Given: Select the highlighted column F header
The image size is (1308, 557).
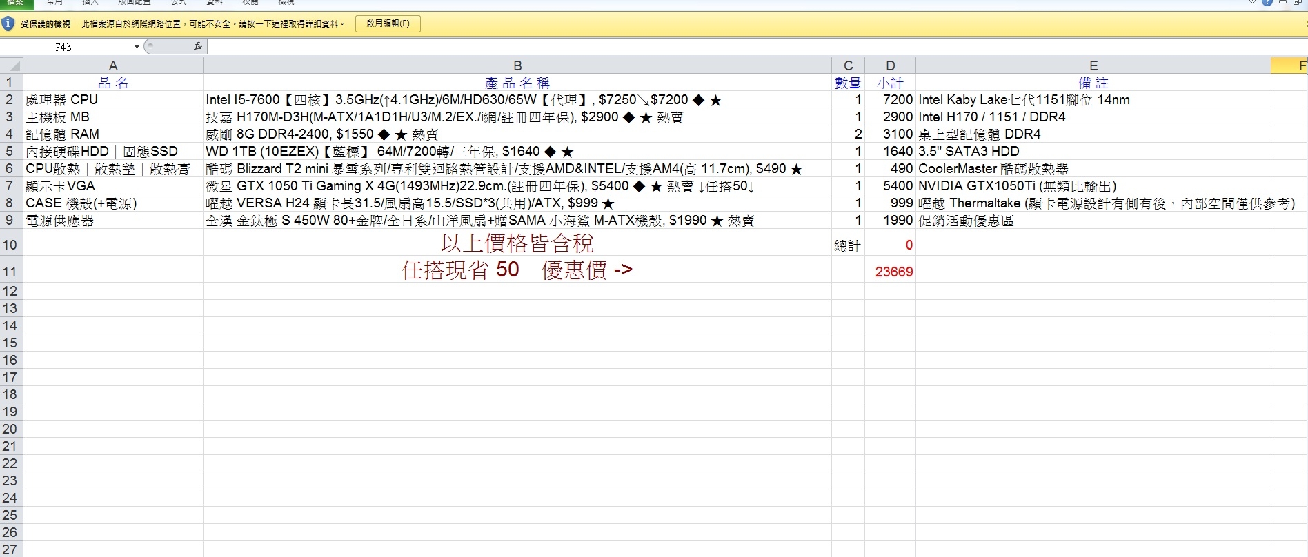Looking at the screenshot, I should click(x=1291, y=65).
